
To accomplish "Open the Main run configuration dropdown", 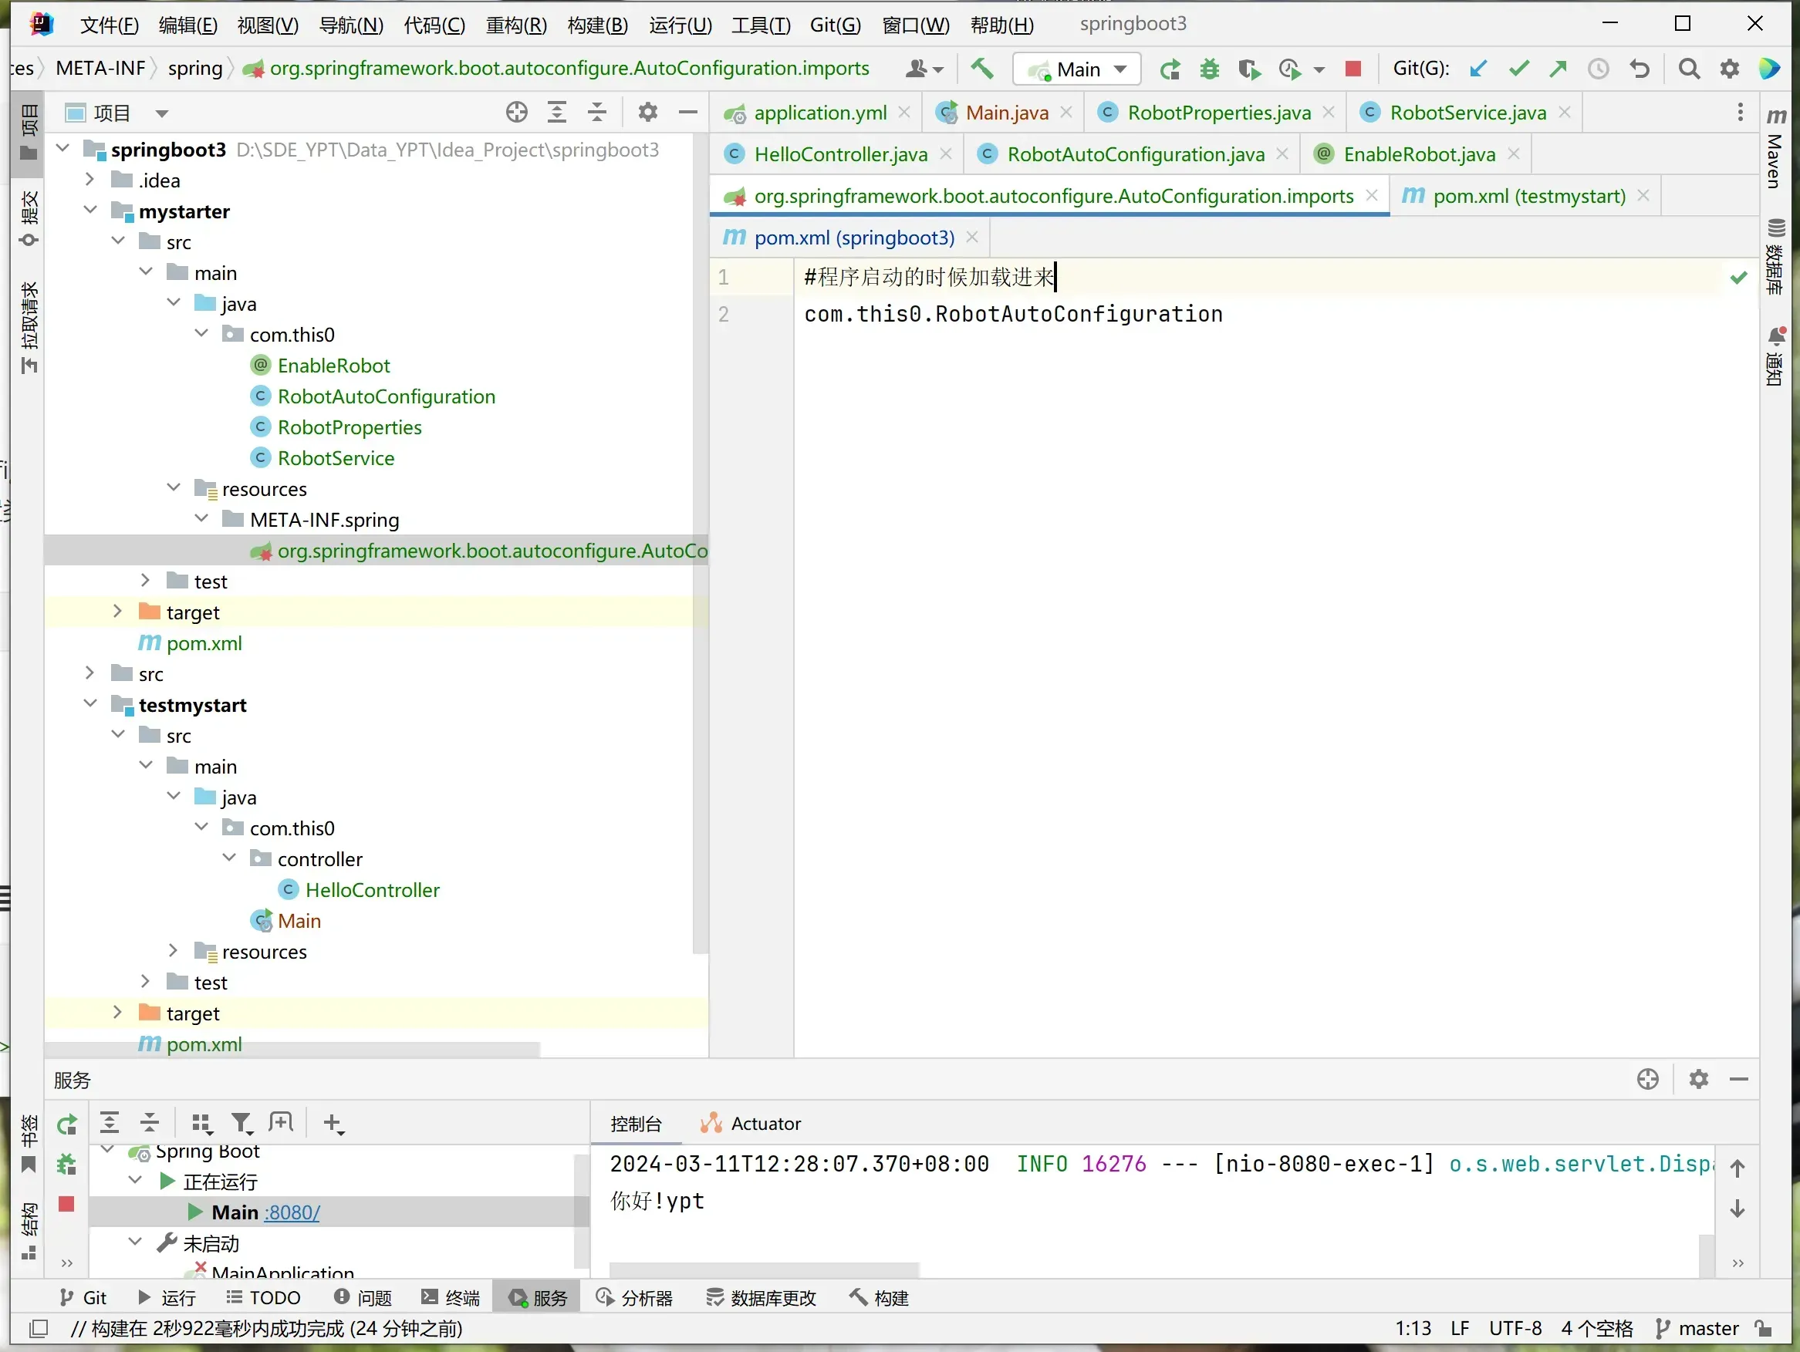I will click(1077, 69).
